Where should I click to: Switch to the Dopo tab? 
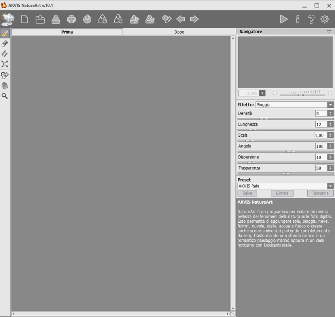coord(179,32)
